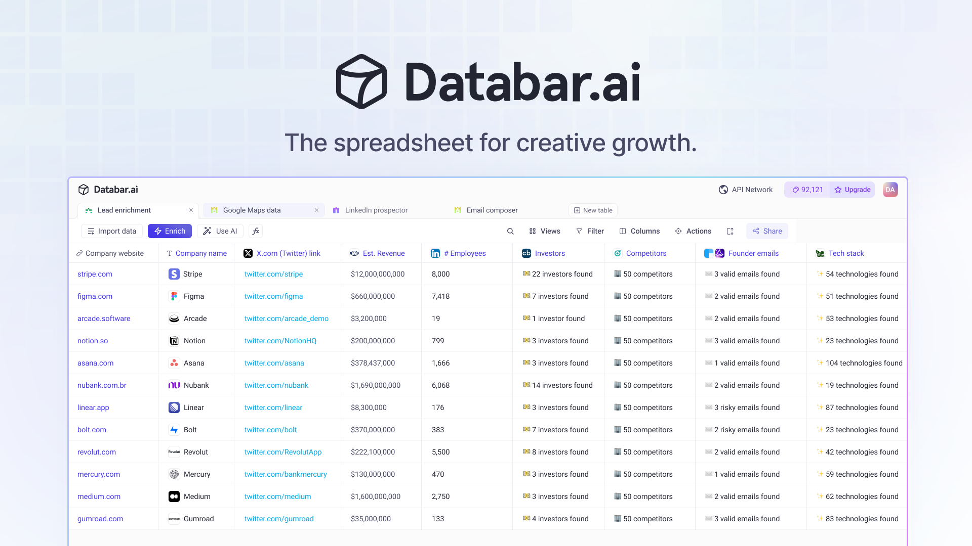Click the search icon
The image size is (972, 546).
click(x=510, y=231)
